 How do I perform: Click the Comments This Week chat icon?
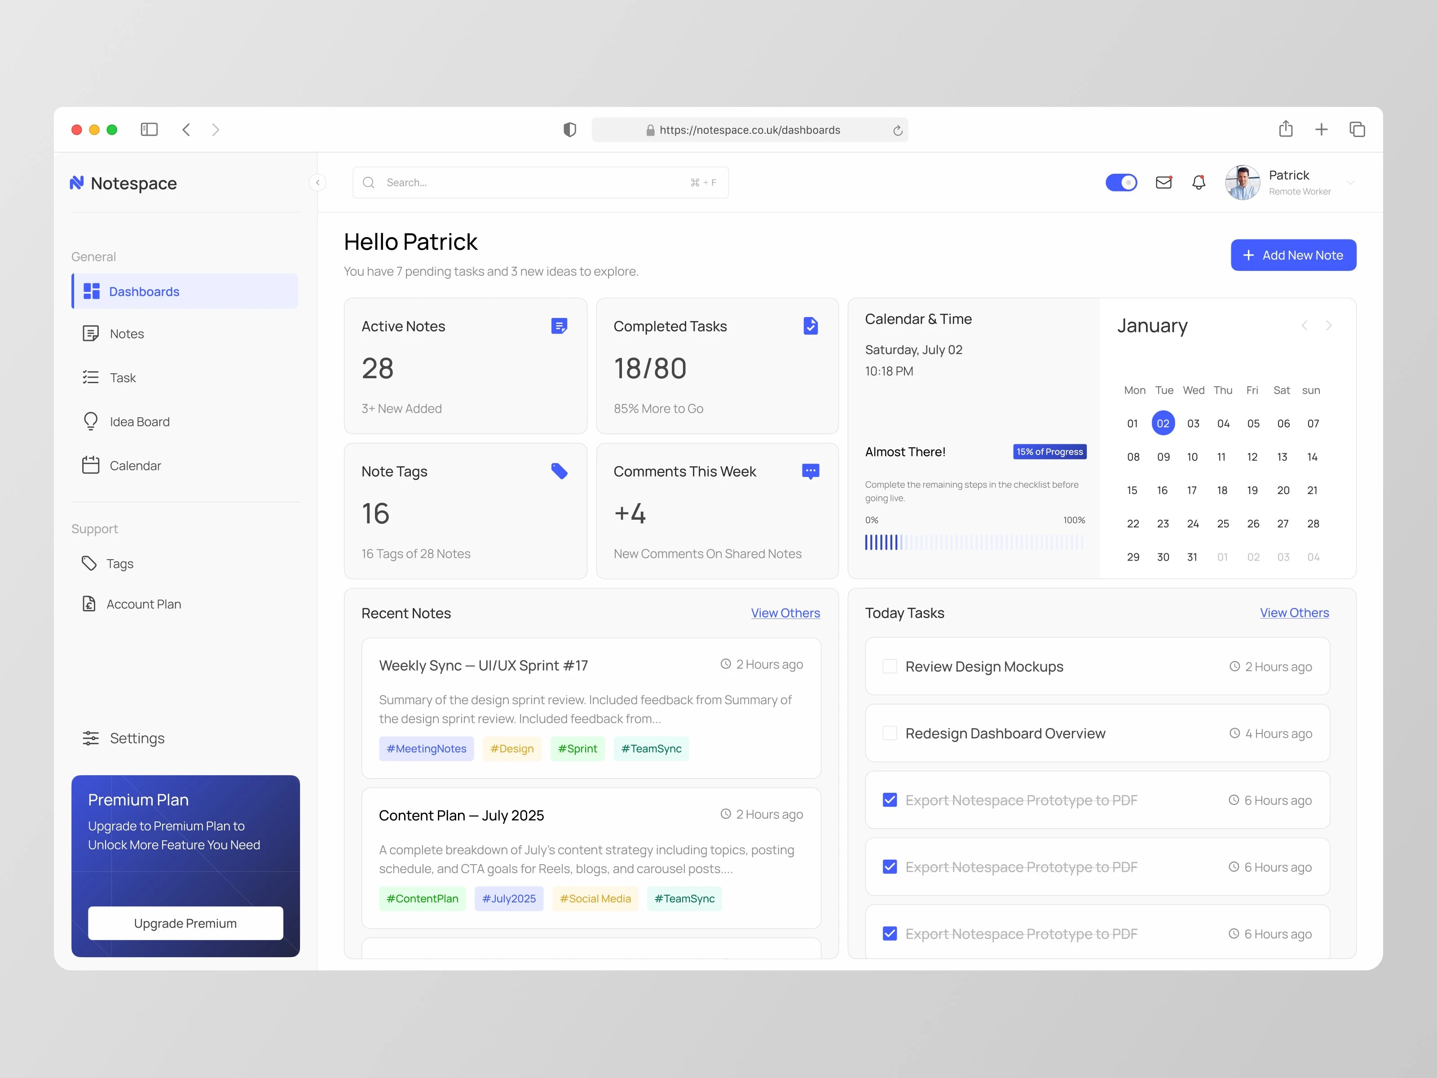[810, 471]
